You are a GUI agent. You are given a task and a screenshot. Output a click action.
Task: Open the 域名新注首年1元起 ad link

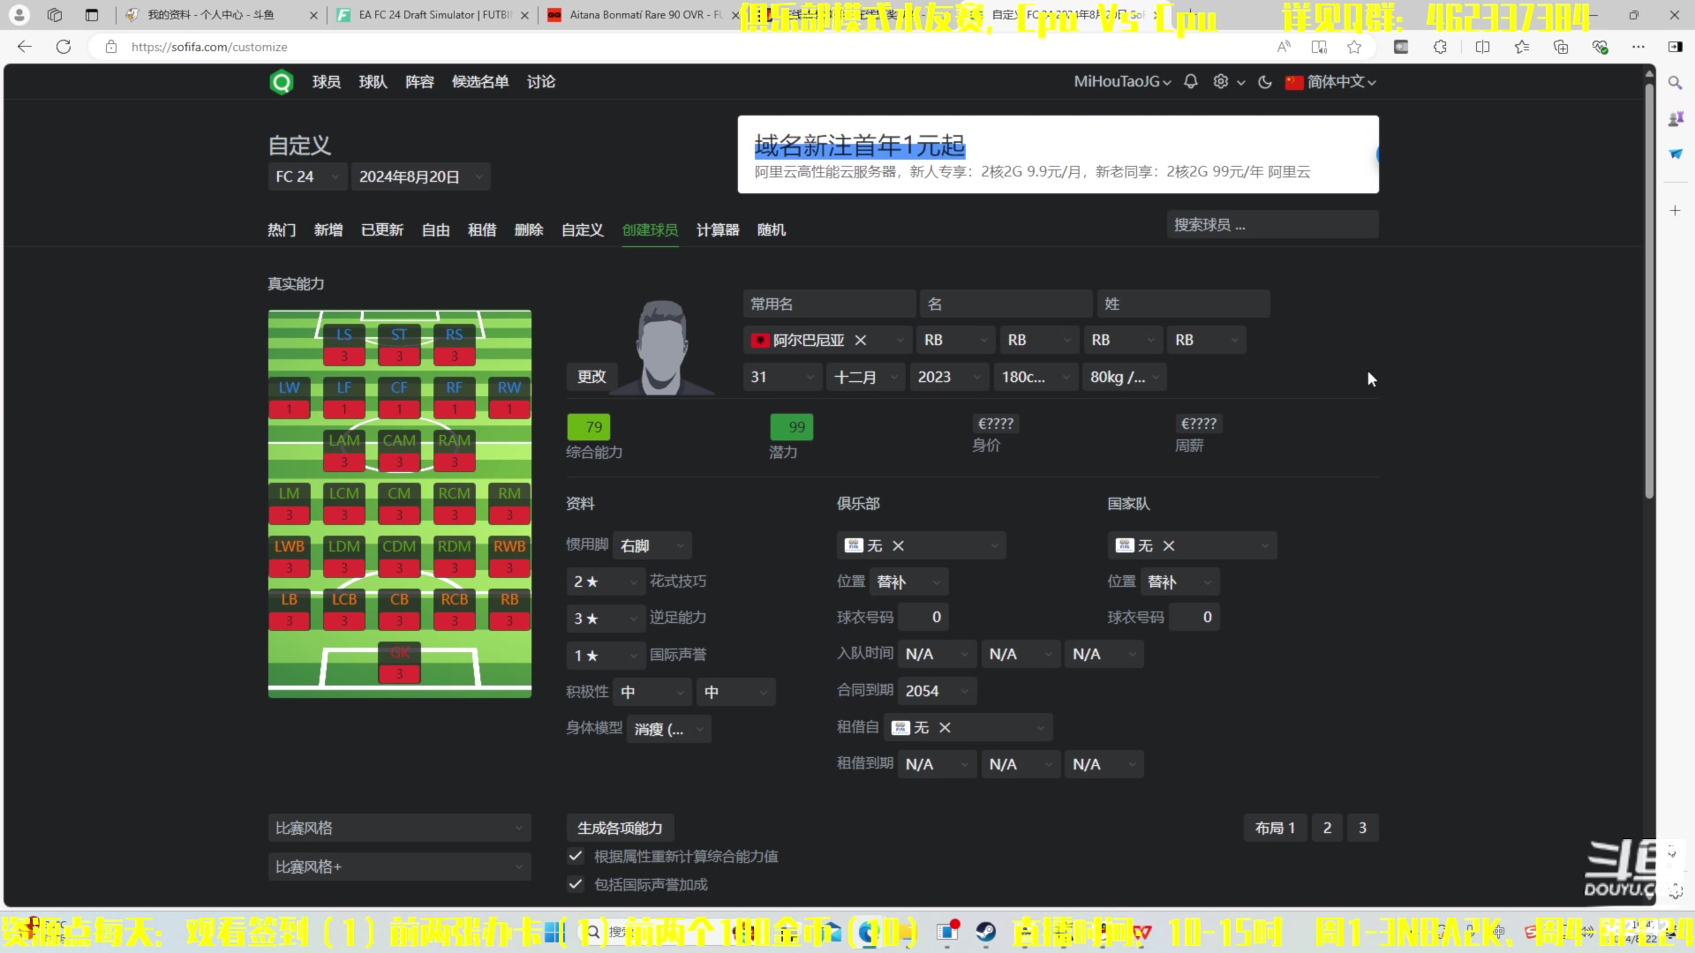tap(859, 146)
